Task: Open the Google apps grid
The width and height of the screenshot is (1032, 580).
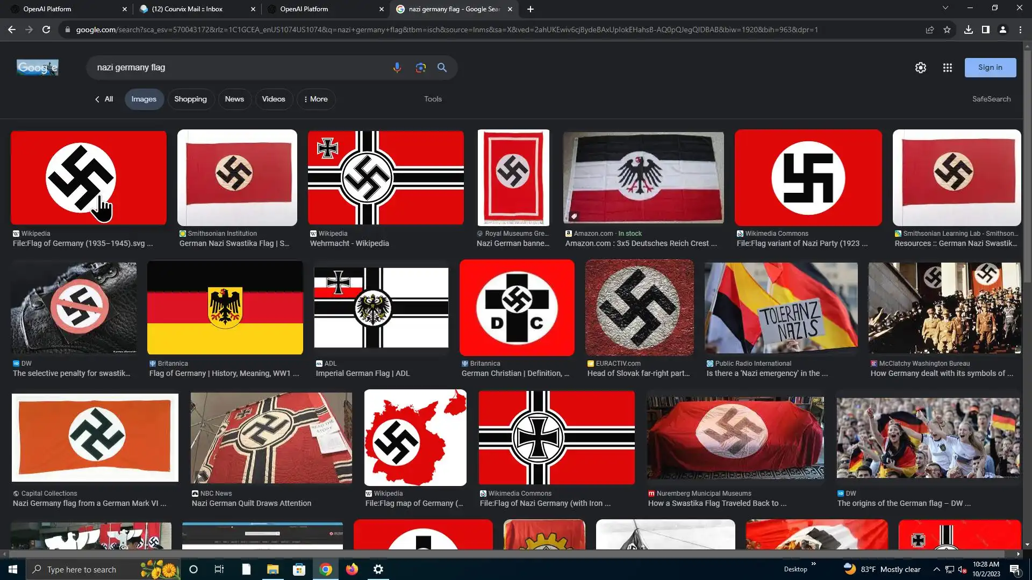Action: coord(947,68)
